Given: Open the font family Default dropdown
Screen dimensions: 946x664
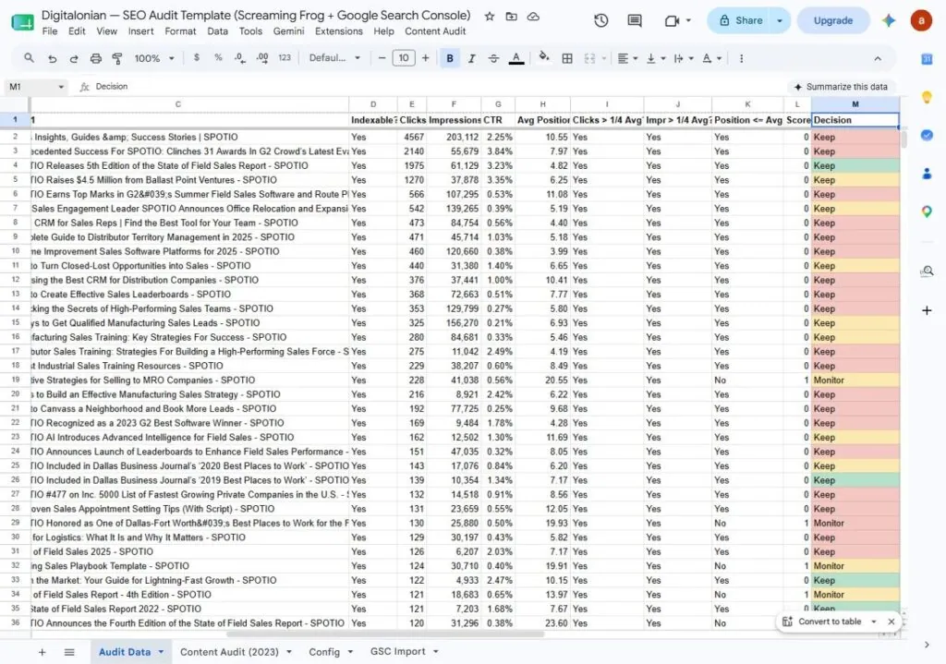Looking at the screenshot, I should tap(334, 58).
